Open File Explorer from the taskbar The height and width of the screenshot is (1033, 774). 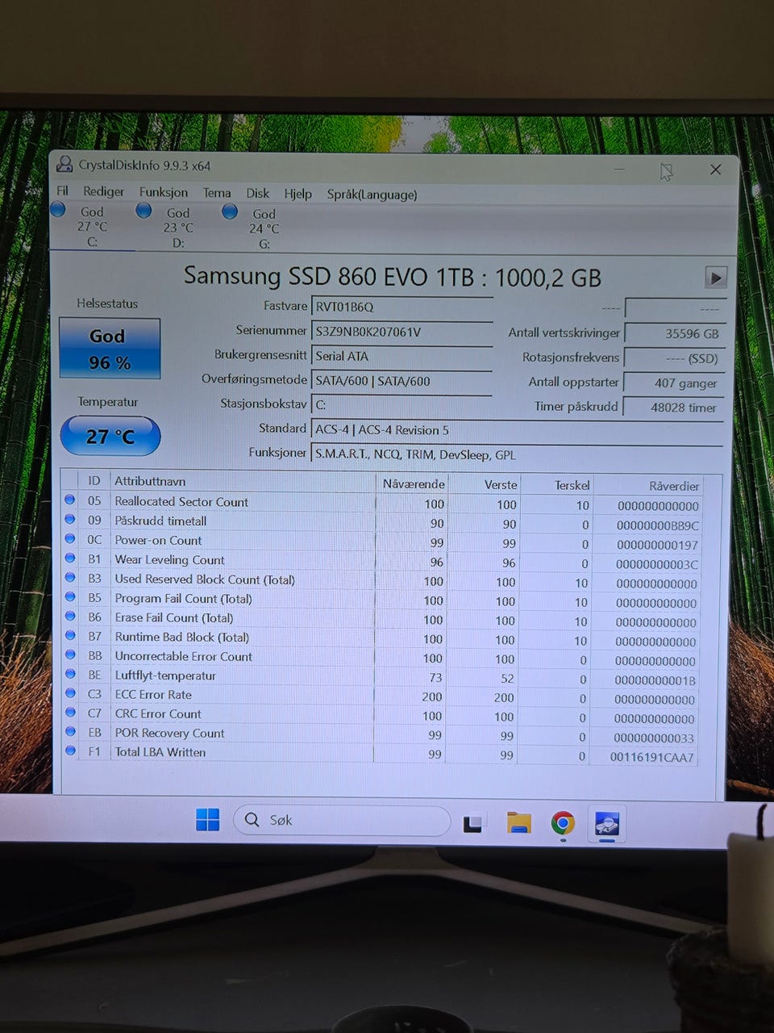click(518, 822)
